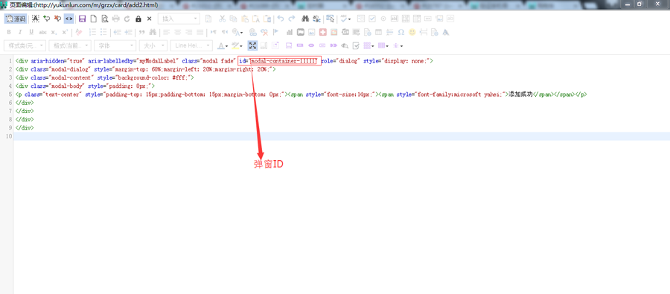This screenshot has height=294, width=670.
Task: Click the eye with magnifier icon
Action: point(345,45)
